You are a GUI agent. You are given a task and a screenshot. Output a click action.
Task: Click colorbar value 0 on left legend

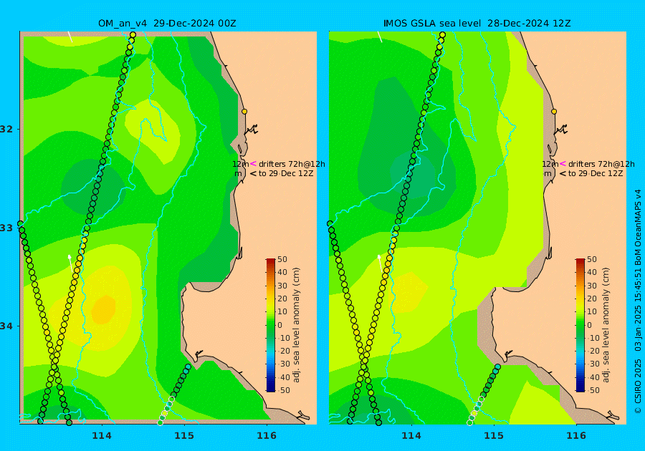point(280,325)
